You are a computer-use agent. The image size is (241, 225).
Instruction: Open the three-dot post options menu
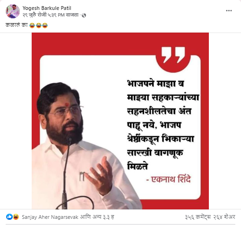229,11
